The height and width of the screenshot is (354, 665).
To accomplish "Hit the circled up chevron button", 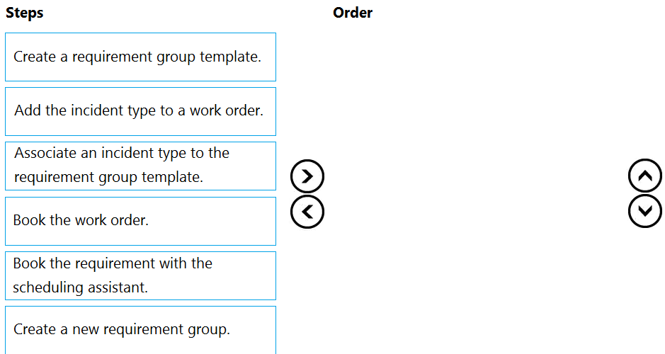I will 644,176.
